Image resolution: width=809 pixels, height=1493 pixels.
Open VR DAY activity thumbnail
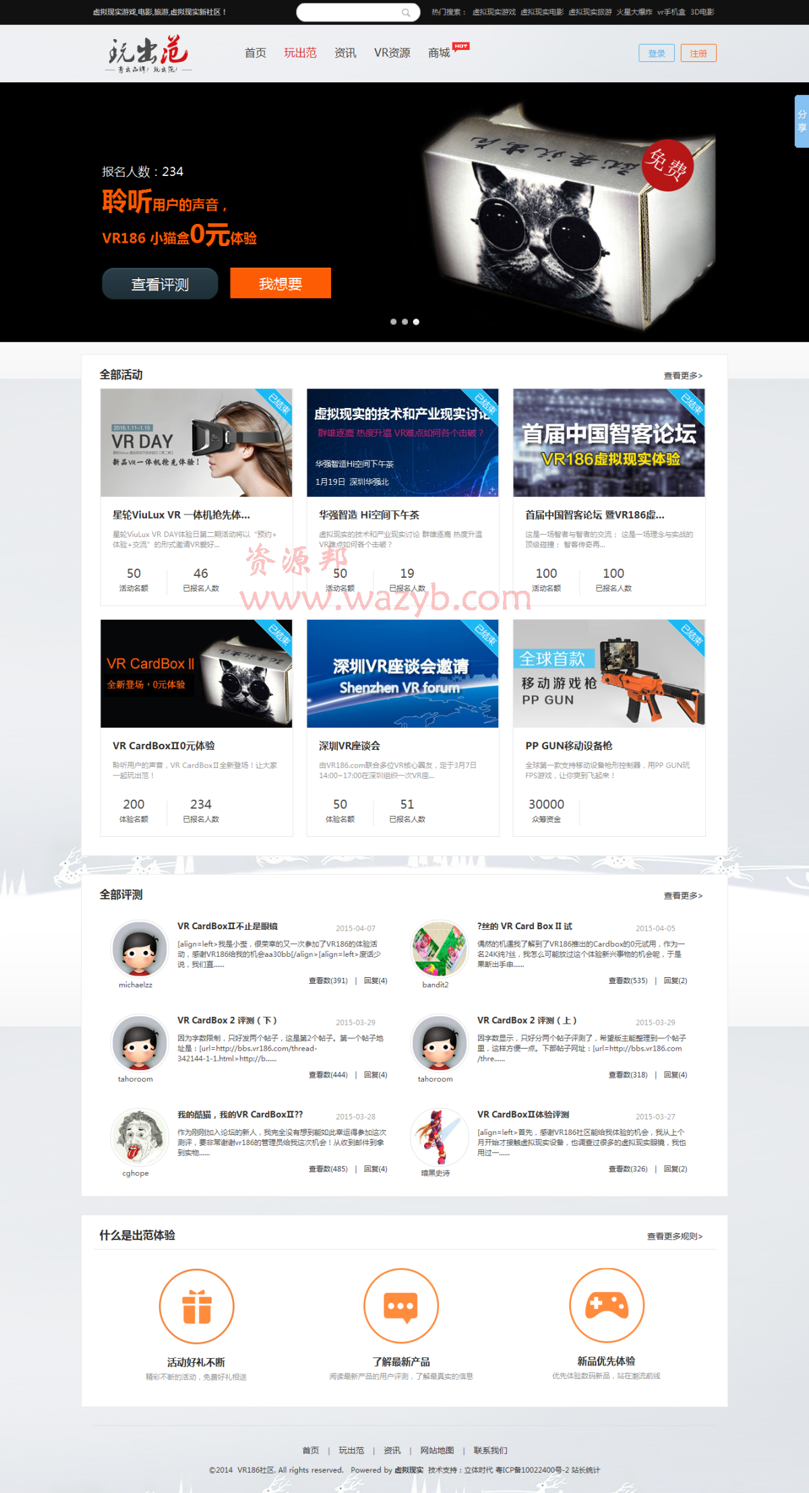196,442
